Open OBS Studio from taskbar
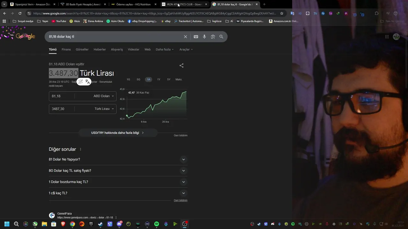Screen dimensions: 408x229 point(185,224)
